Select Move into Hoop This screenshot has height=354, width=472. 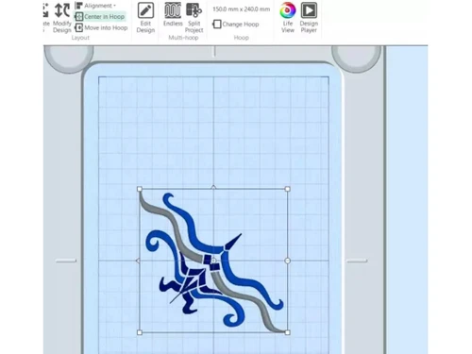click(101, 28)
